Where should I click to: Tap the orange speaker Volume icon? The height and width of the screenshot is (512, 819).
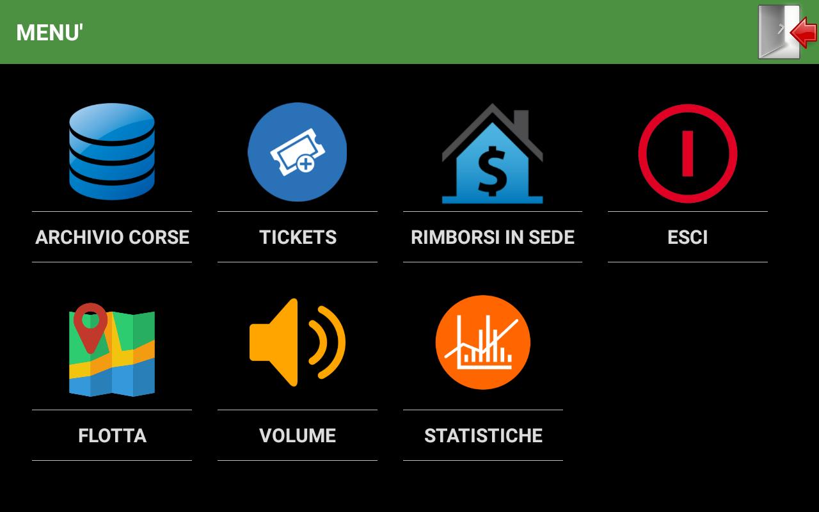pos(298,342)
